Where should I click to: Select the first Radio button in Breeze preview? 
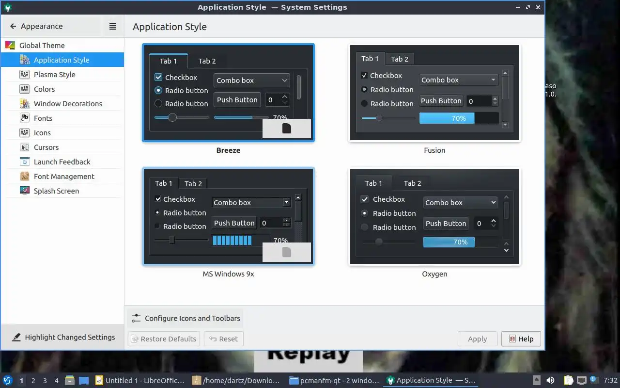point(158,90)
